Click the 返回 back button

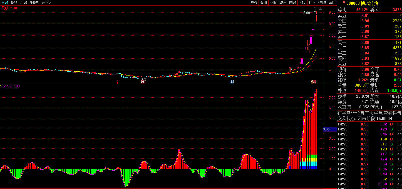(332, 2)
